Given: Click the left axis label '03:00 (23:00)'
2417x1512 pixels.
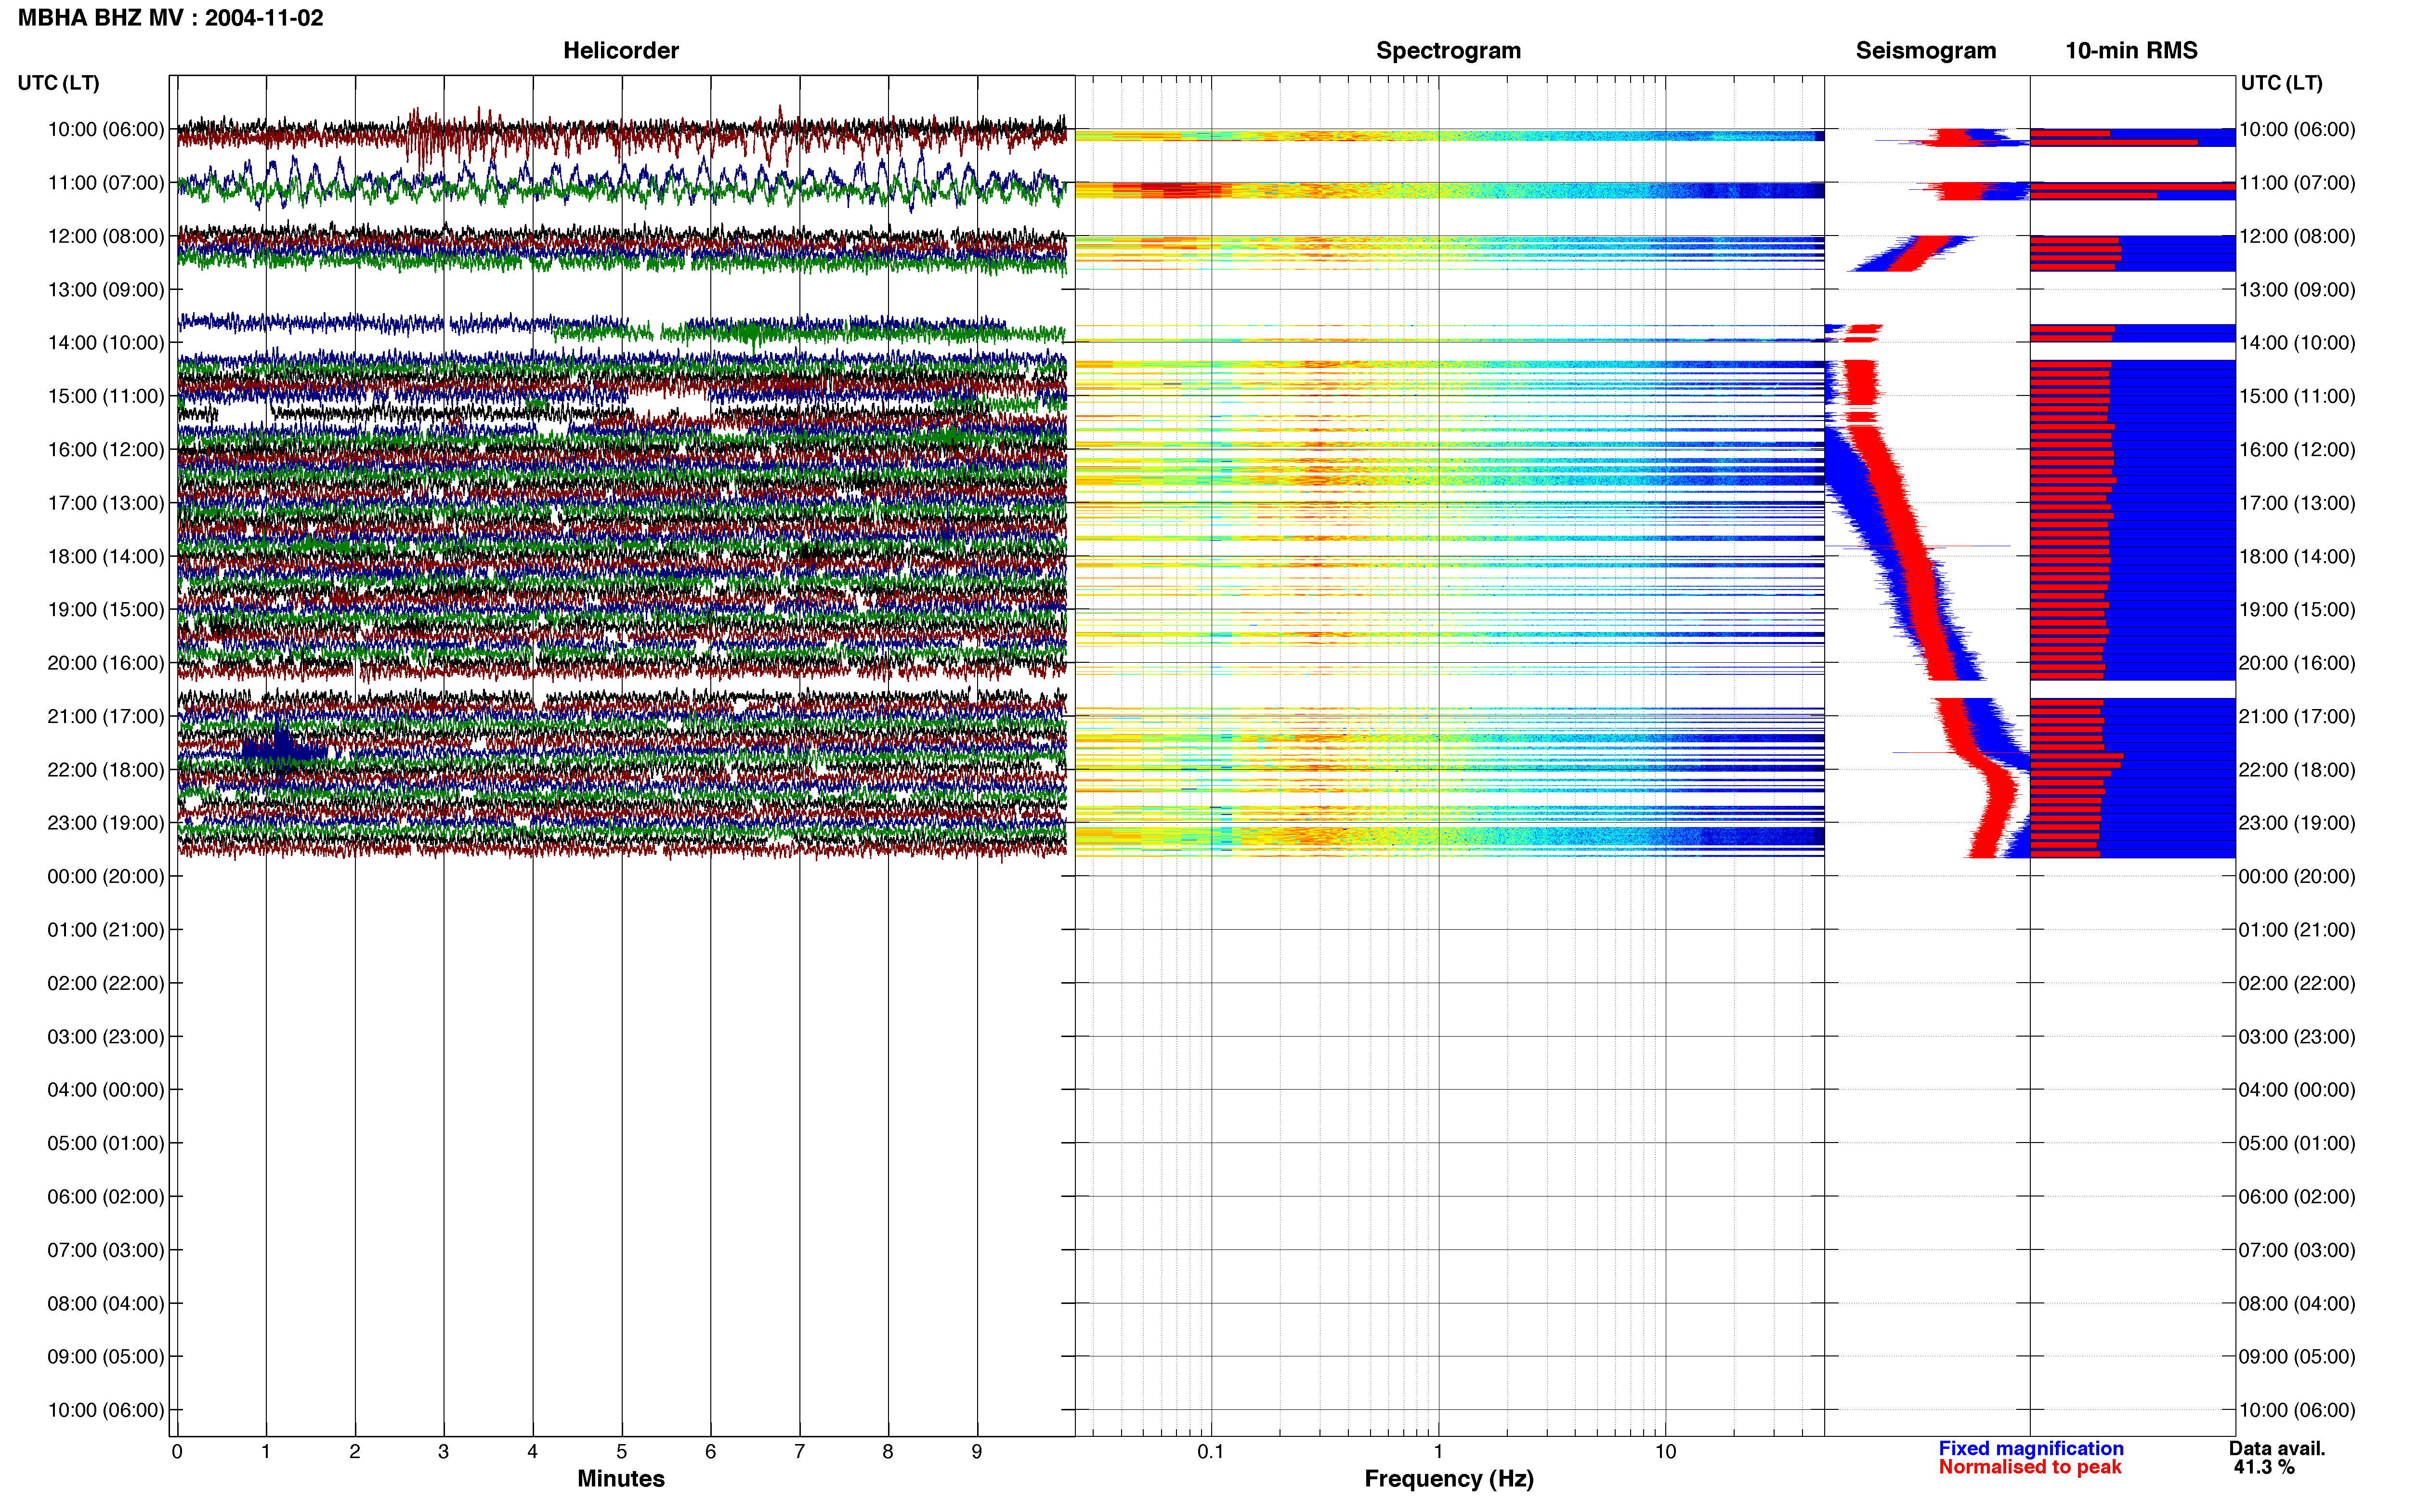Looking at the screenshot, I should click(x=106, y=1036).
